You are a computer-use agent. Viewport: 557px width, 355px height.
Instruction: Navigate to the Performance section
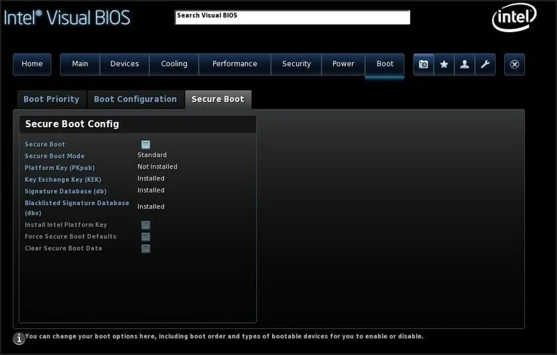click(x=234, y=64)
